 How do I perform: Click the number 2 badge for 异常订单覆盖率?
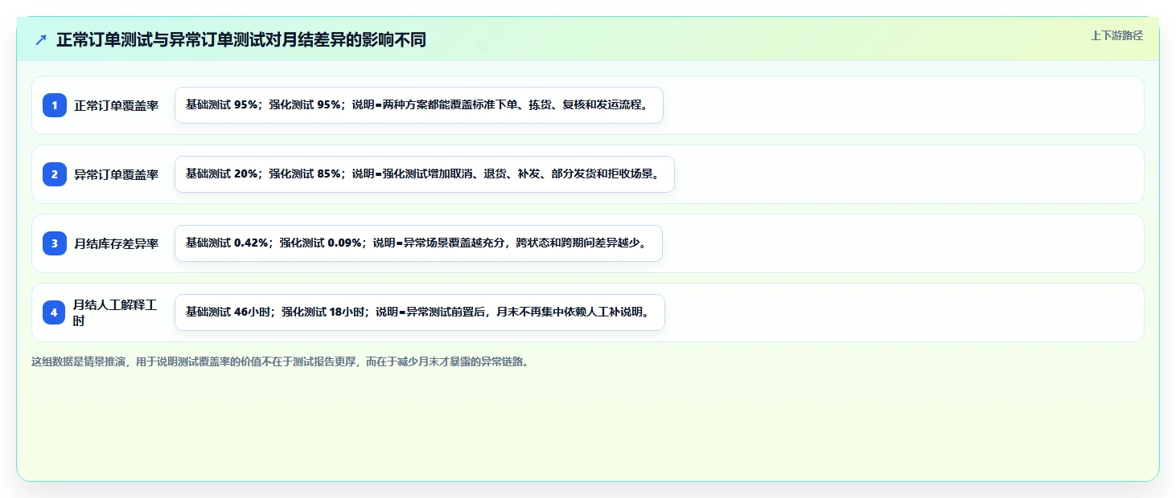coord(55,174)
